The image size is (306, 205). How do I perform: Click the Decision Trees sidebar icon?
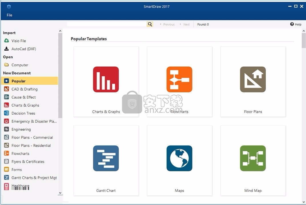tap(7, 113)
